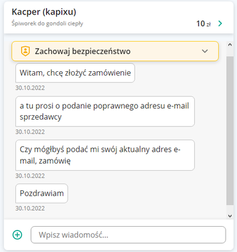
Task: Open Kacper (kapixu) user profile name
Action: (44, 12)
